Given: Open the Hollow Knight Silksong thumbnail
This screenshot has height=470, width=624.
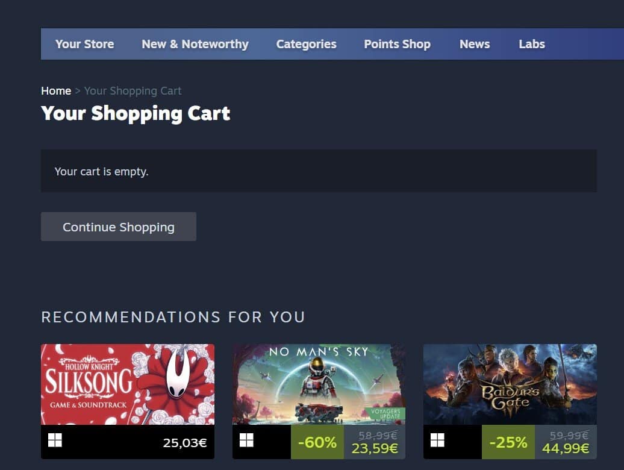Looking at the screenshot, I should coord(127,386).
